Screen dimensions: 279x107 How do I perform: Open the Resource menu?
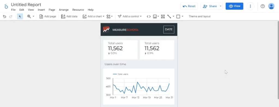(78, 10)
